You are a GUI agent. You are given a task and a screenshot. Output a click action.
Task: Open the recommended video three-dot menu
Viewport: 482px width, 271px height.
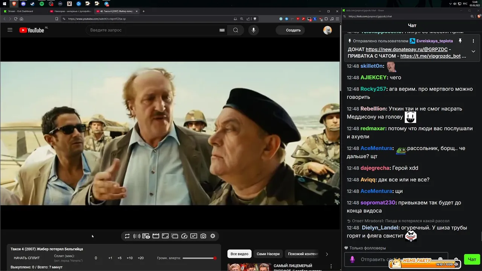tap(331, 266)
